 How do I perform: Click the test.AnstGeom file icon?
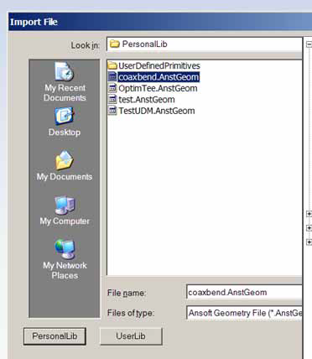click(112, 99)
